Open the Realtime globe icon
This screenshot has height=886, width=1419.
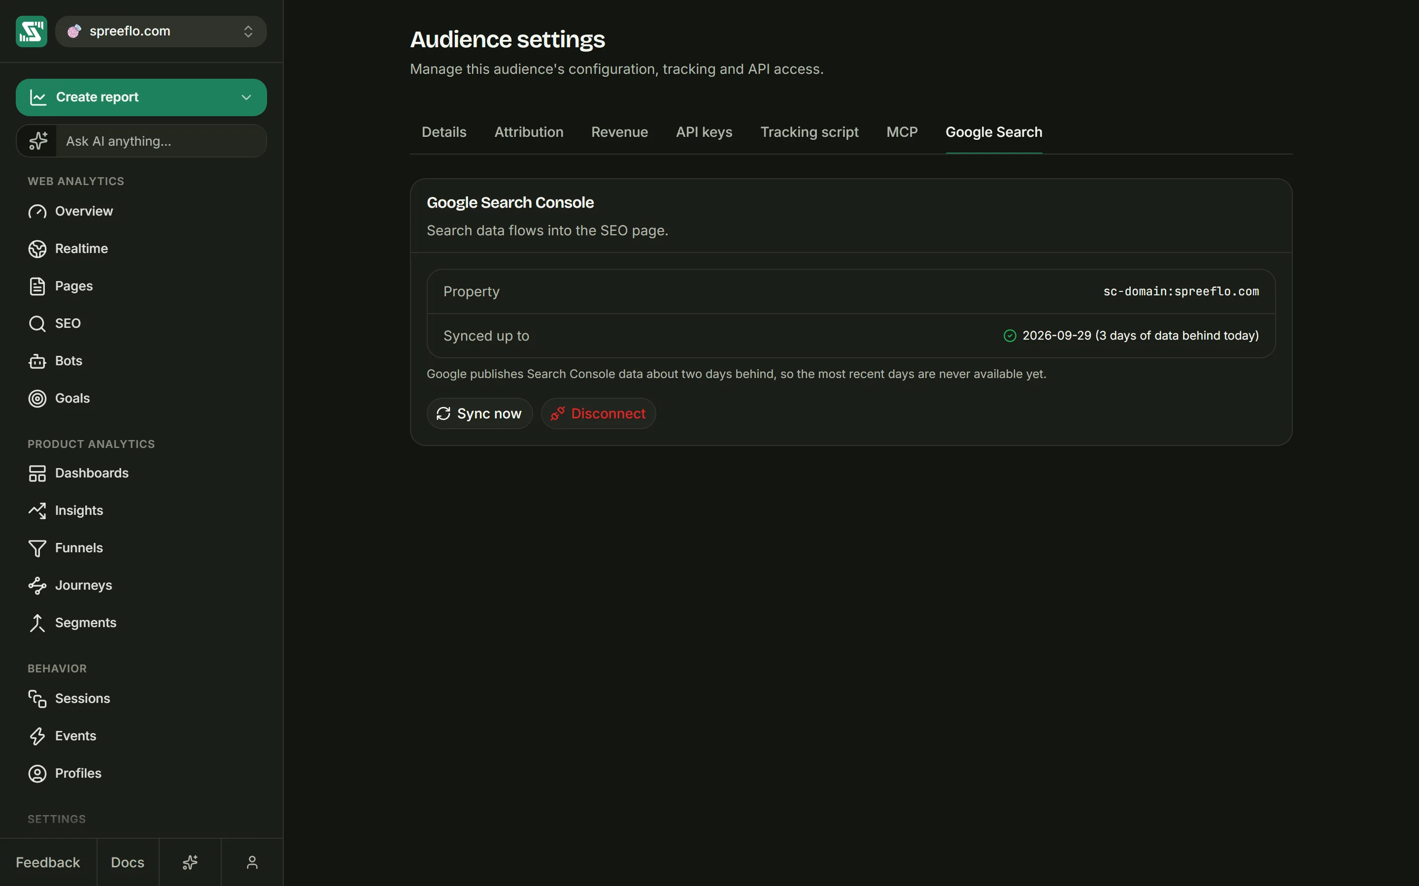pos(37,249)
